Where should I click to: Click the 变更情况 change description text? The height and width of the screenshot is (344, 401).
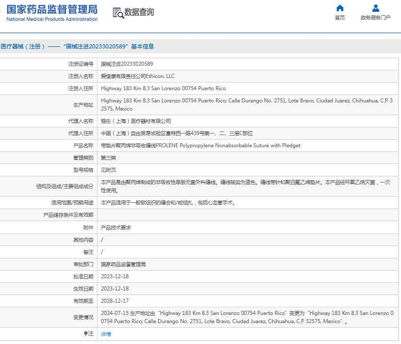click(247, 317)
